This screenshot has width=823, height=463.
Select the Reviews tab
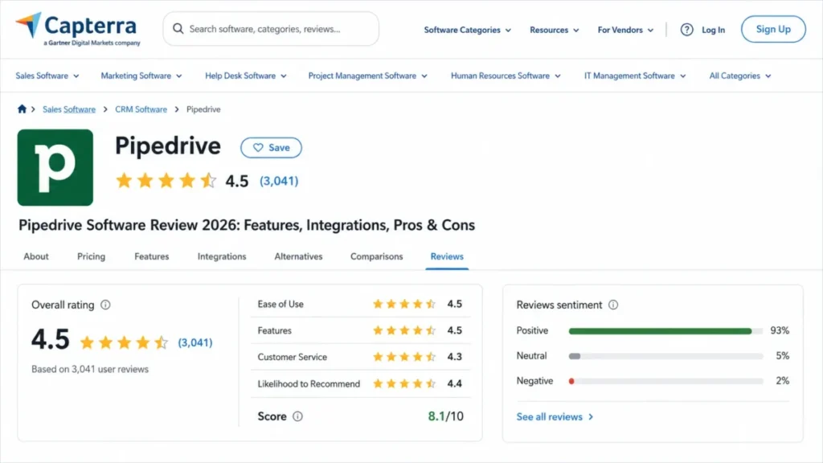pyautogui.click(x=447, y=256)
